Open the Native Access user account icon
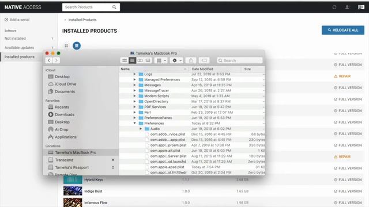The image size is (369, 207). 347,7
